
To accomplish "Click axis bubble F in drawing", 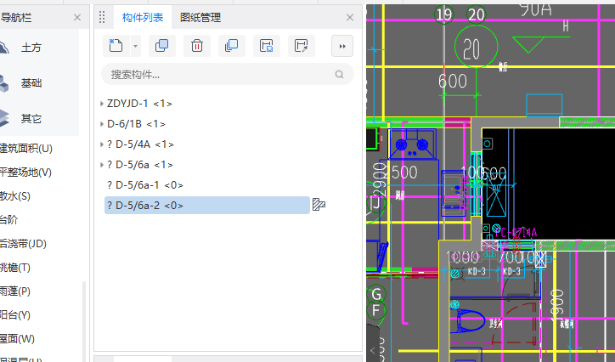I will pyautogui.click(x=375, y=311).
